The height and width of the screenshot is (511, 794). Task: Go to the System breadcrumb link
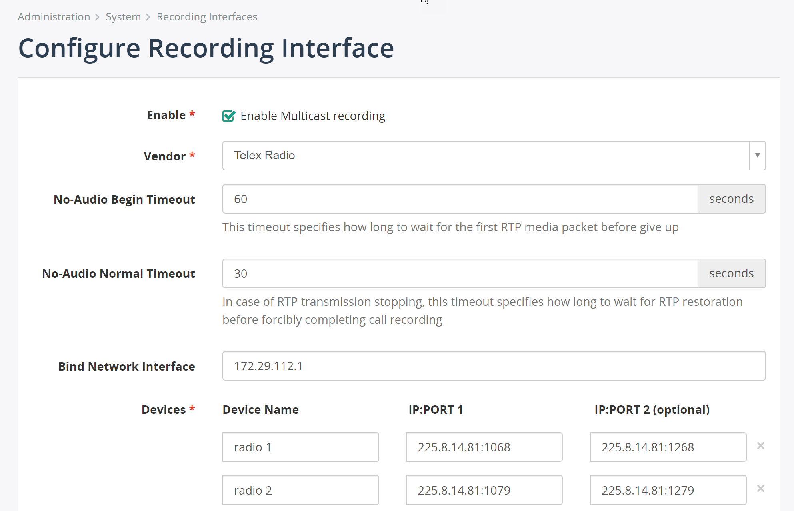(x=123, y=17)
